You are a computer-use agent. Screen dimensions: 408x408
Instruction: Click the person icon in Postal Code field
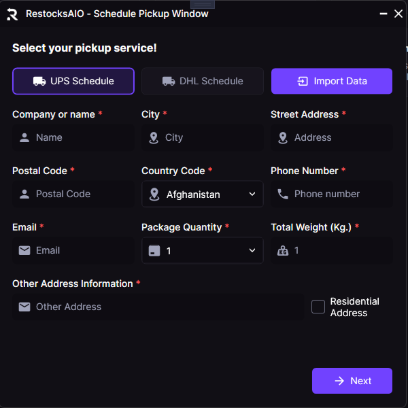click(24, 194)
